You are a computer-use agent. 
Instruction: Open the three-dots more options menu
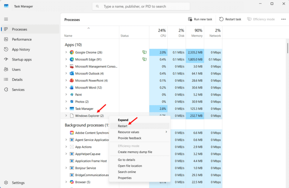coord(283,19)
